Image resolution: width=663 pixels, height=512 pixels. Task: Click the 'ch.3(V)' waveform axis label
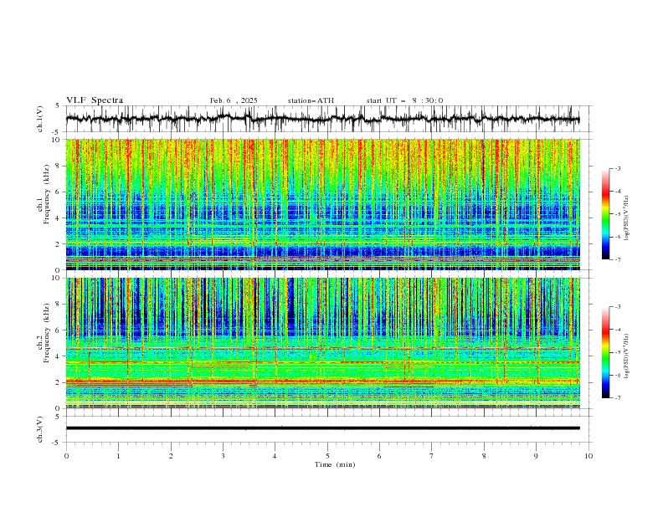click(40, 429)
